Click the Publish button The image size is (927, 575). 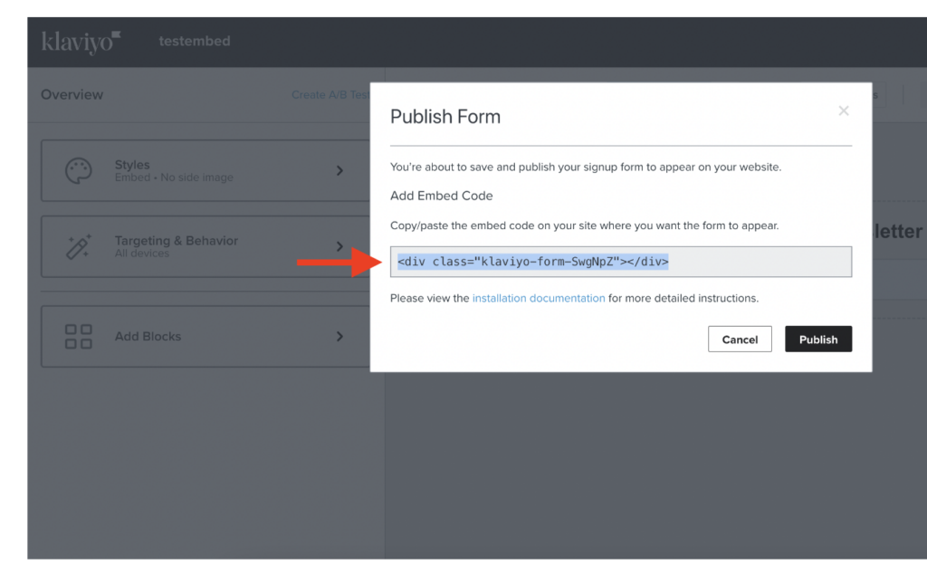pyautogui.click(x=818, y=339)
